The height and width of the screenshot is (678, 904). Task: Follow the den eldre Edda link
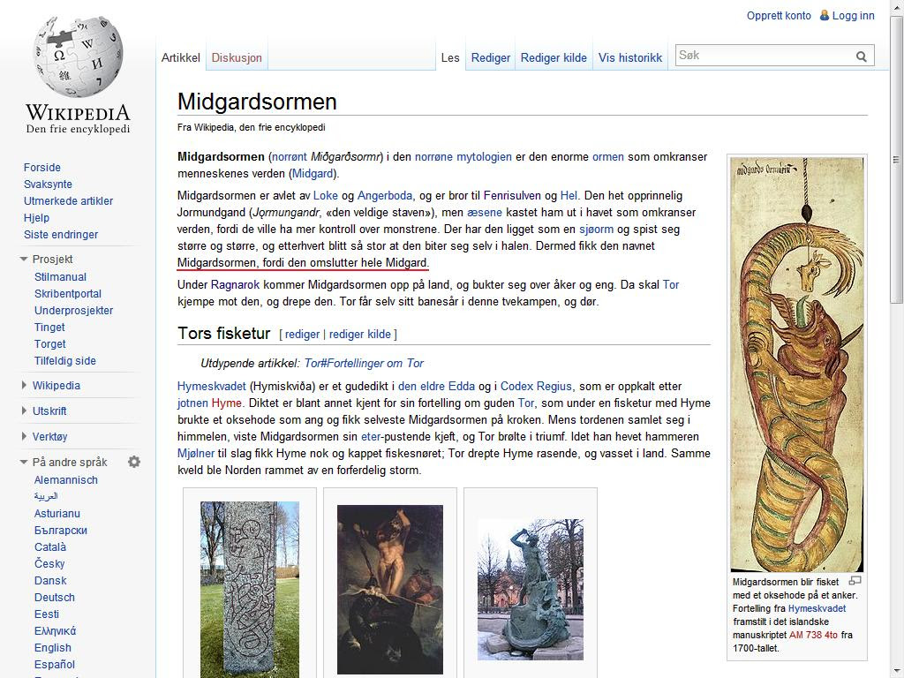click(436, 387)
